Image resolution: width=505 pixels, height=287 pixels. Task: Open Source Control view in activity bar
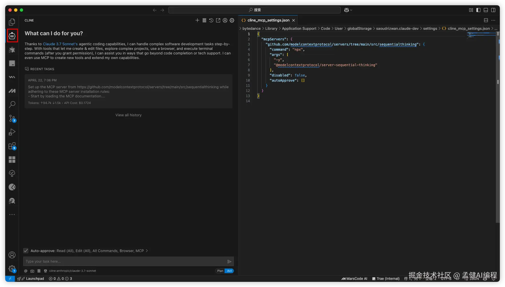pos(12,118)
